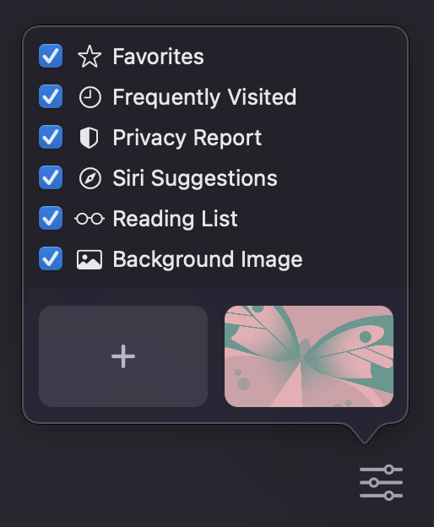
Task: Disable the Background Image checkbox
Action: point(51,258)
